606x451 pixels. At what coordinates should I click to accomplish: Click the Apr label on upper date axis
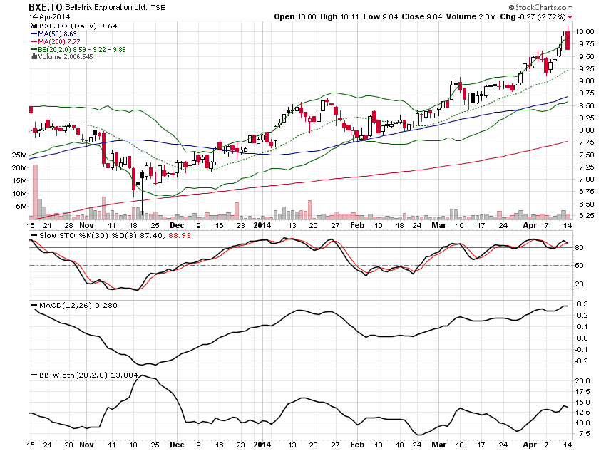[530, 225]
